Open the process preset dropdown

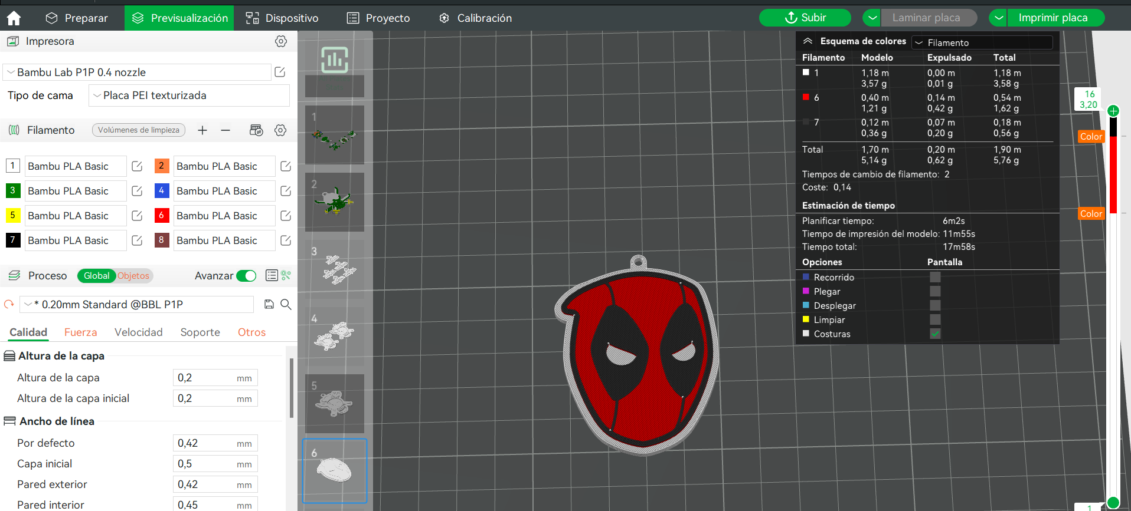point(137,305)
